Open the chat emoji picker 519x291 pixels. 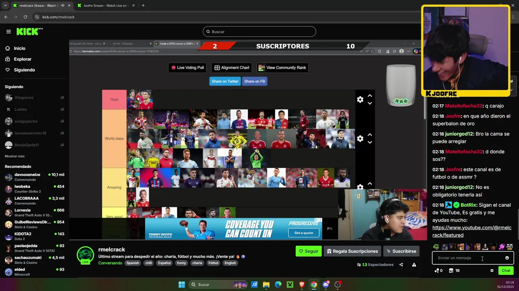pyautogui.click(x=507, y=258)
